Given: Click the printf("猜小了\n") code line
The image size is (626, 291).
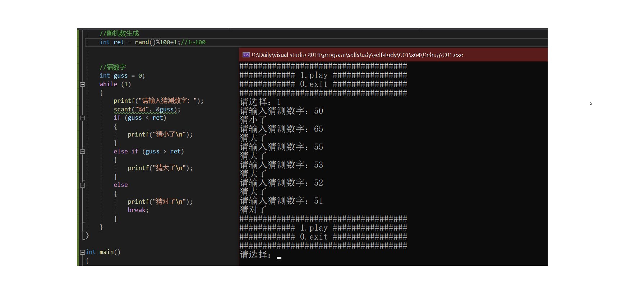Looking at the screenshot, I should [x=160, y=135].
